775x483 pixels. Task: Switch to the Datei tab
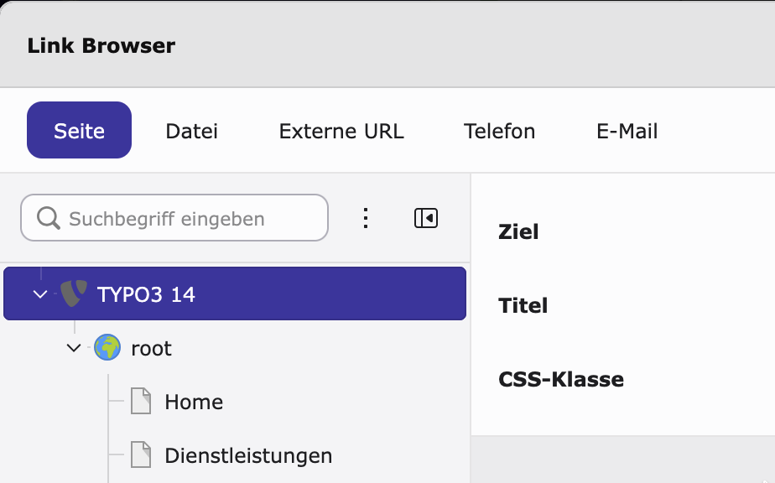pyautogui.click(x=192, y=131)
